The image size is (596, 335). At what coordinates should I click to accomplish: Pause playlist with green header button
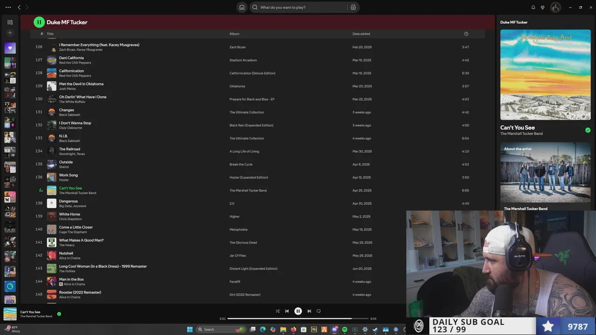point(39,22)
